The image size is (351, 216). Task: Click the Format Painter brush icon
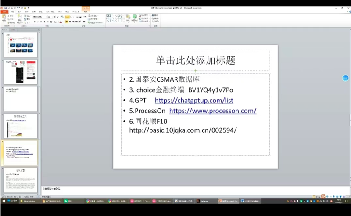click(9, 22)
